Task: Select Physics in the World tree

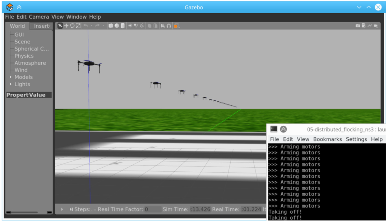Action: [x=24, y=56]
